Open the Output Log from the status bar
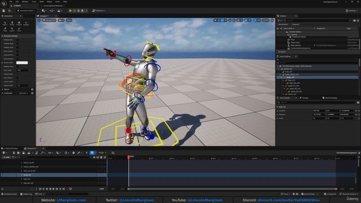 pyautogui.click(x=27, y=194)
